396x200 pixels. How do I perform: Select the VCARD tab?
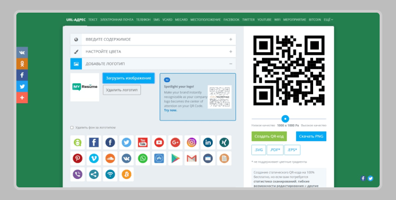(x=167, y=19)
